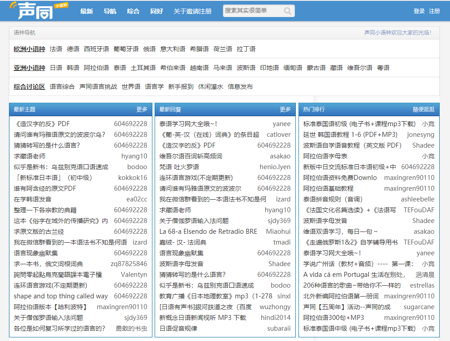The height and width of the screenshot is (341, 450).
Task: Open 休闲灌水 discussion board
Action: pyautogui.click(x=210, y=87)
